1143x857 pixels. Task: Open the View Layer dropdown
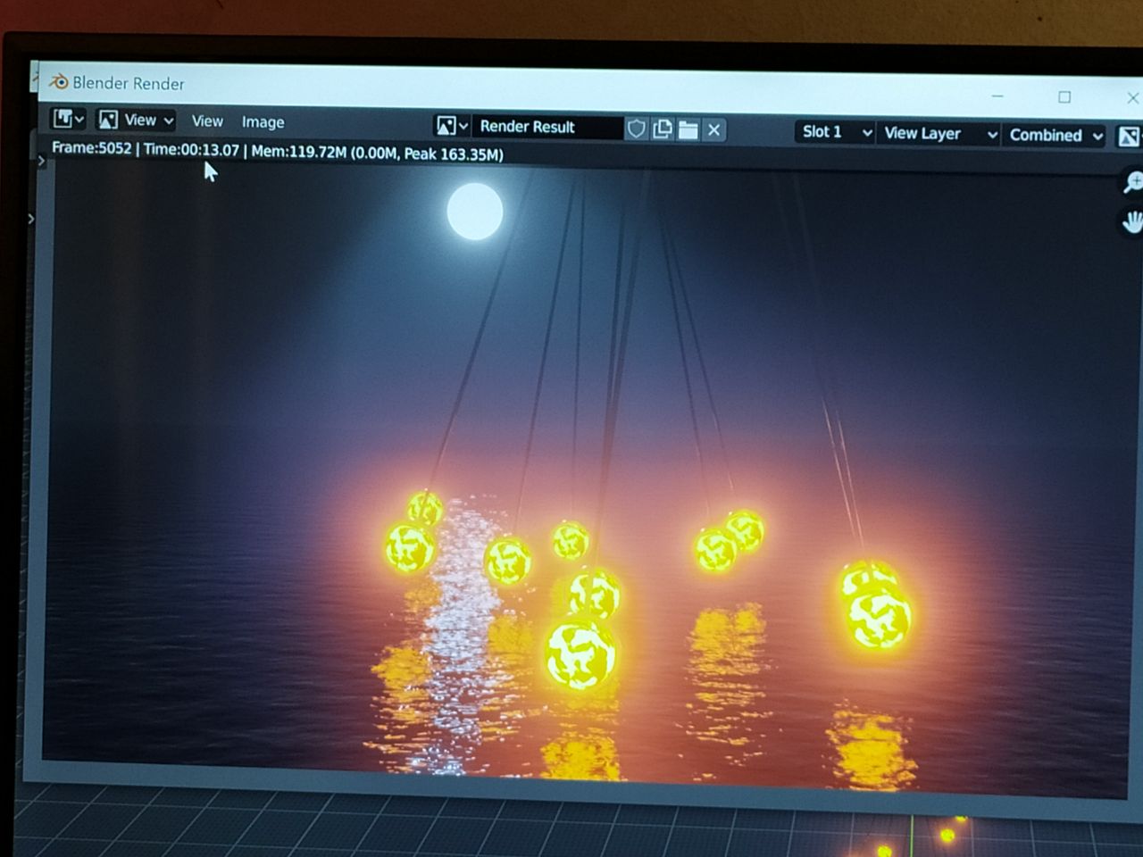click(939, 134)
